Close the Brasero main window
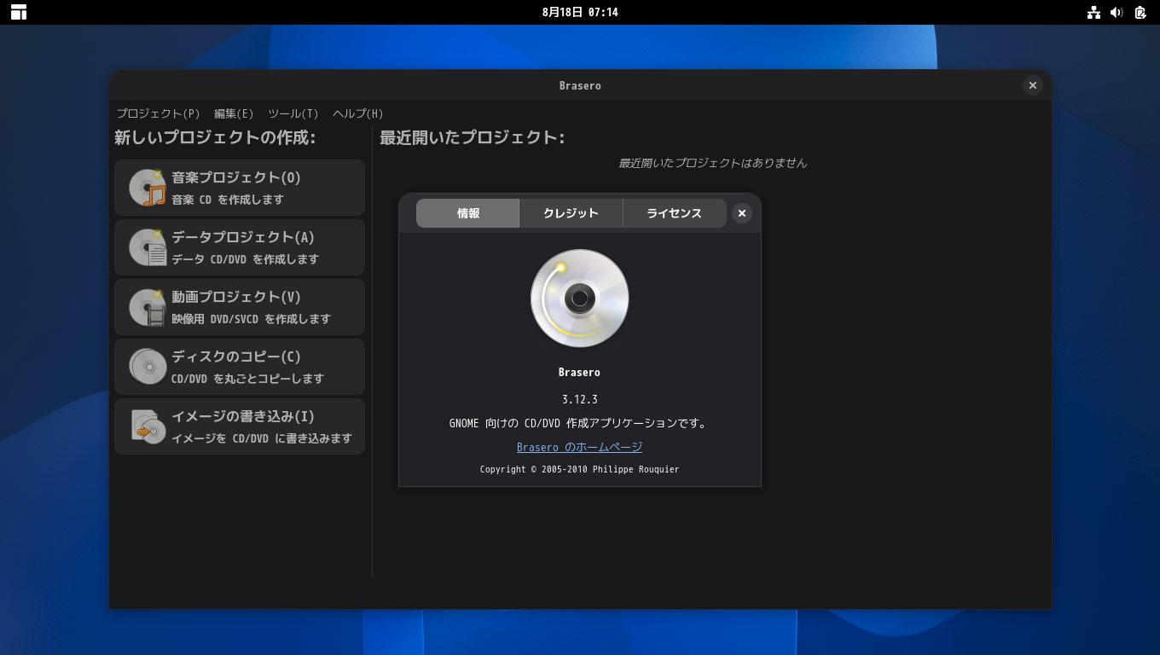 tap(1033, 85)
